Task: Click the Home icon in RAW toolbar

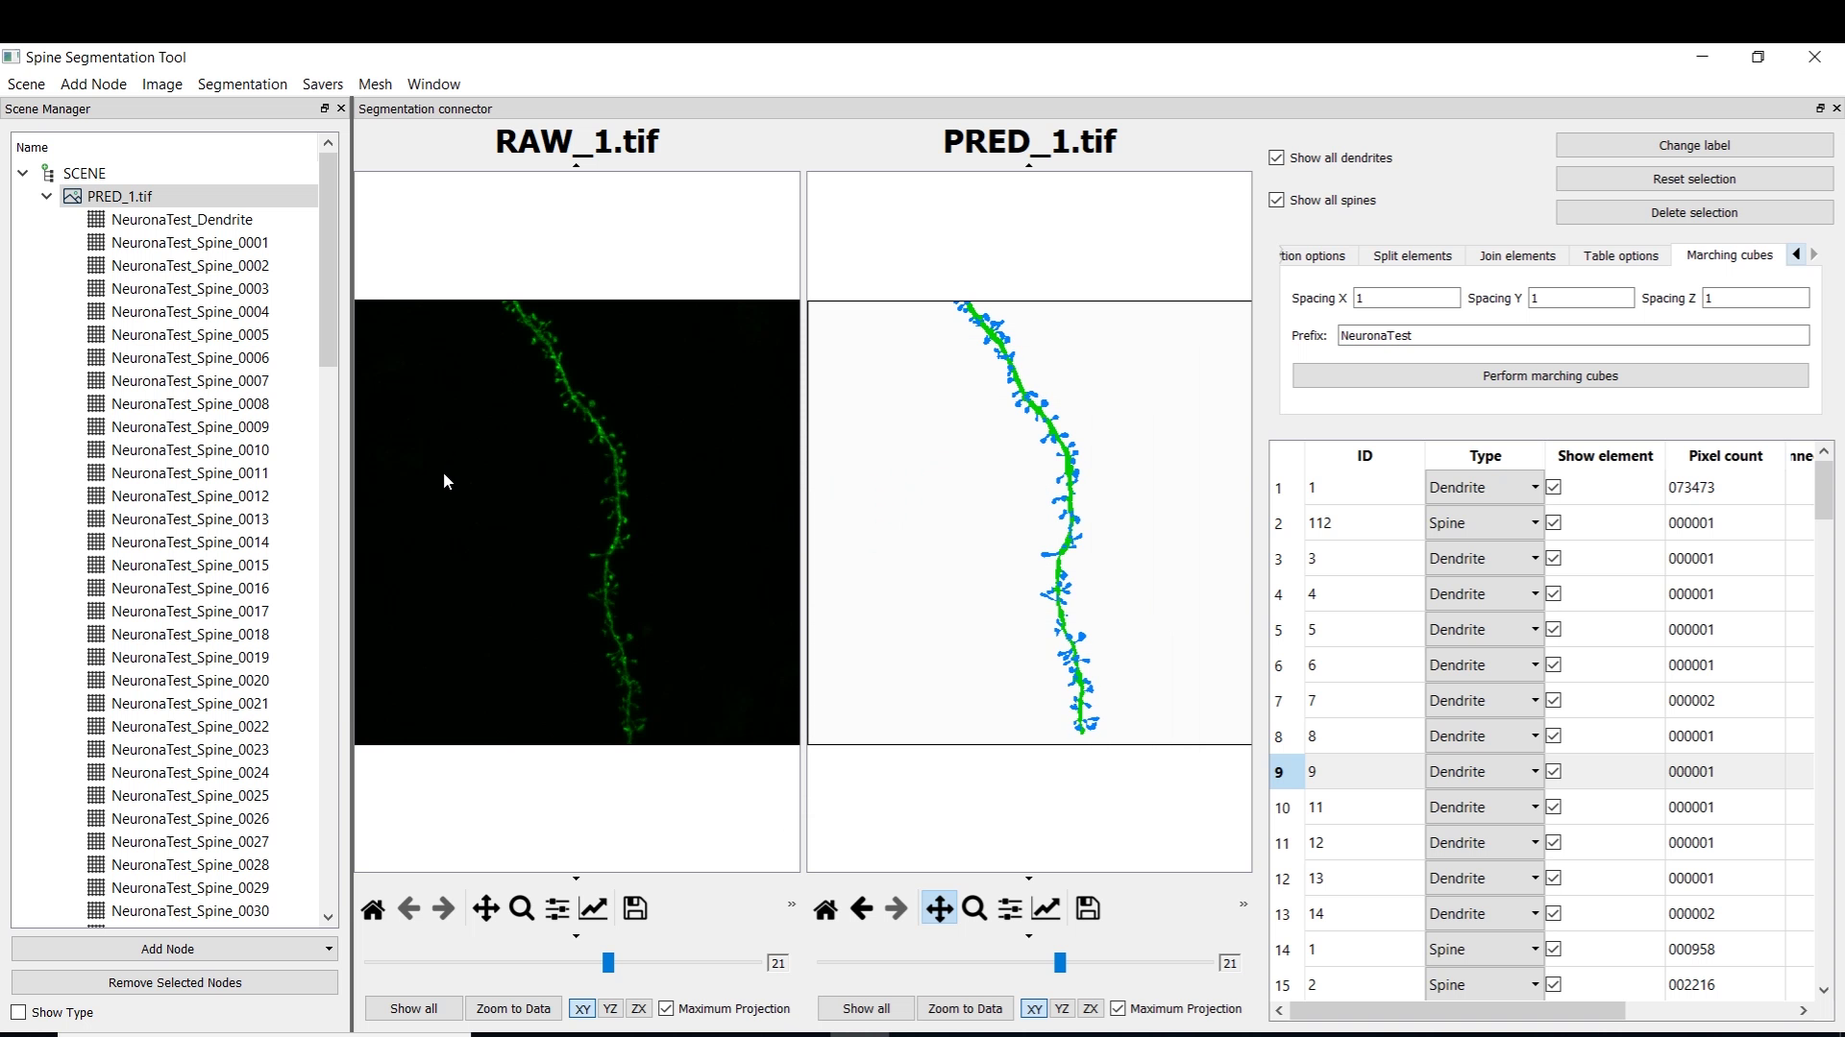Action: coord(373,908)
